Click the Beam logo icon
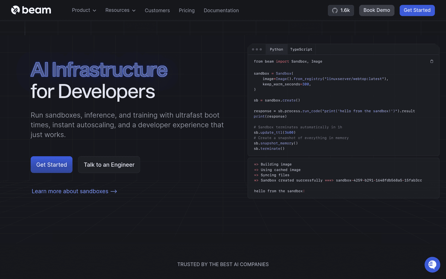Image resolution: width=446 pixels, height=279 pixels. [15, 10]
